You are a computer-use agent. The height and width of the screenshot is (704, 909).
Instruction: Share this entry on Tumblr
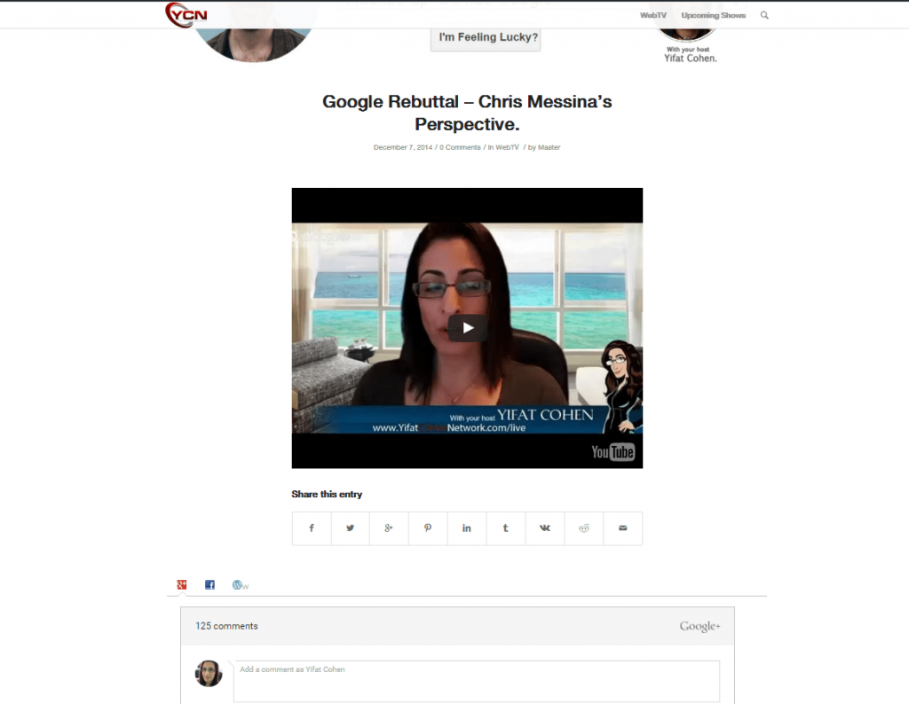505,528
